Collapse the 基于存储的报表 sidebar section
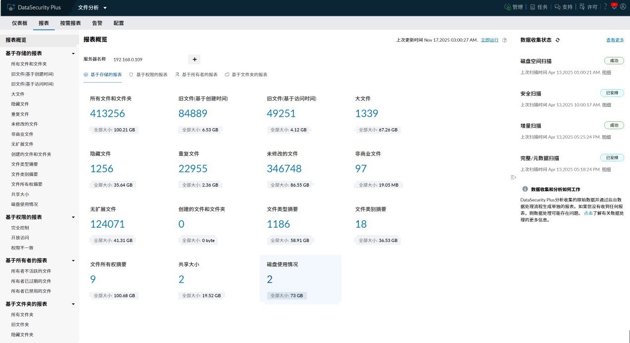The height and width of the screenshot is (343, 630). coord(73,53)
